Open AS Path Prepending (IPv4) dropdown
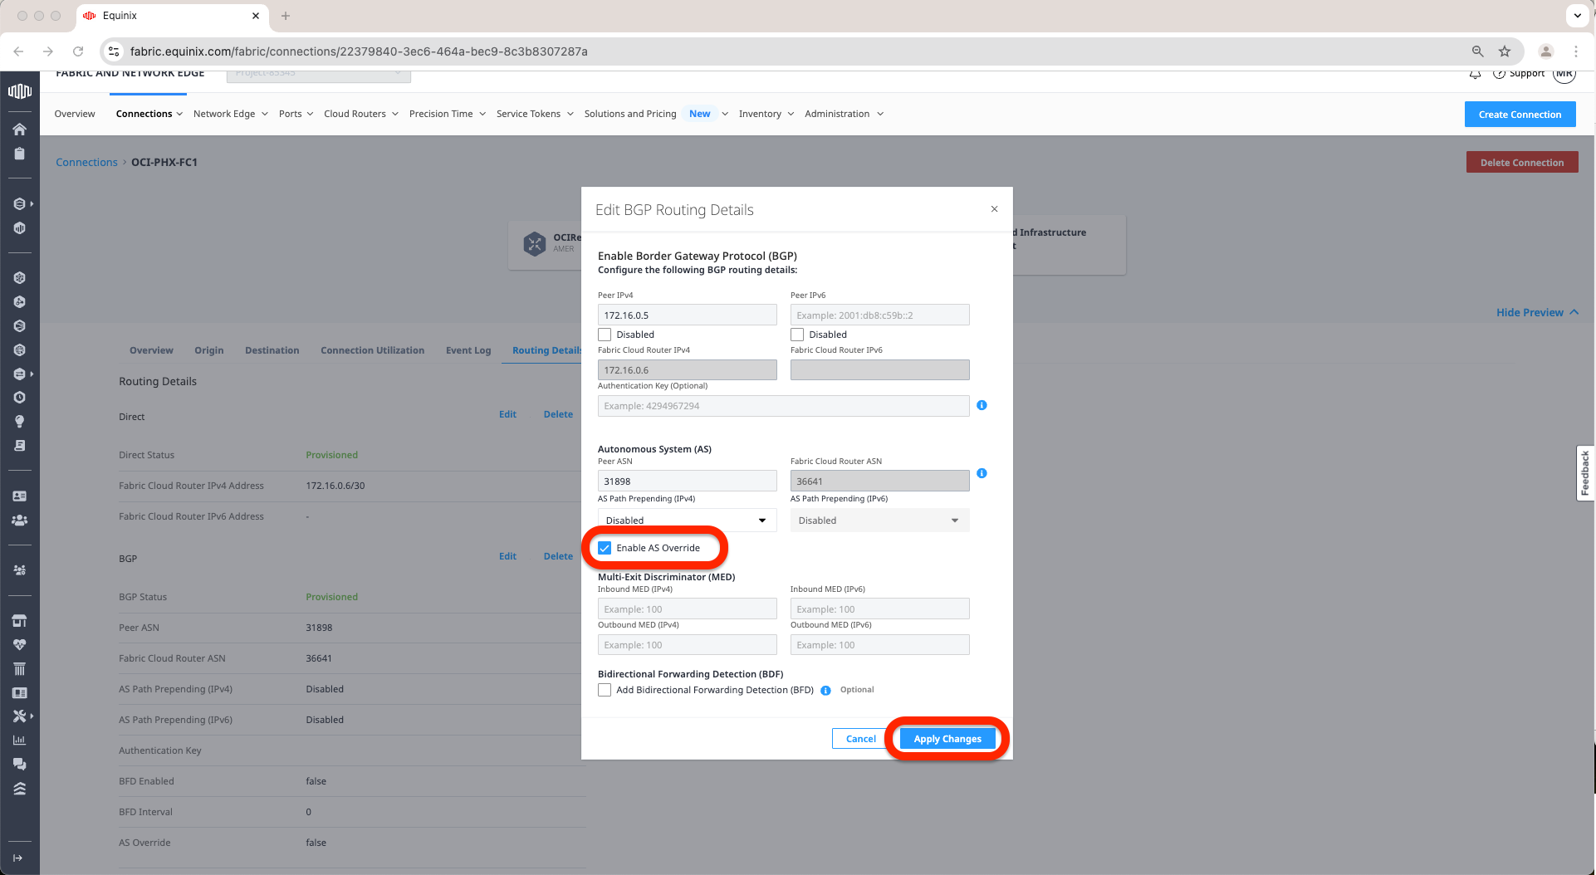This screenshot has width=1596, height=875. pos(687,521)
